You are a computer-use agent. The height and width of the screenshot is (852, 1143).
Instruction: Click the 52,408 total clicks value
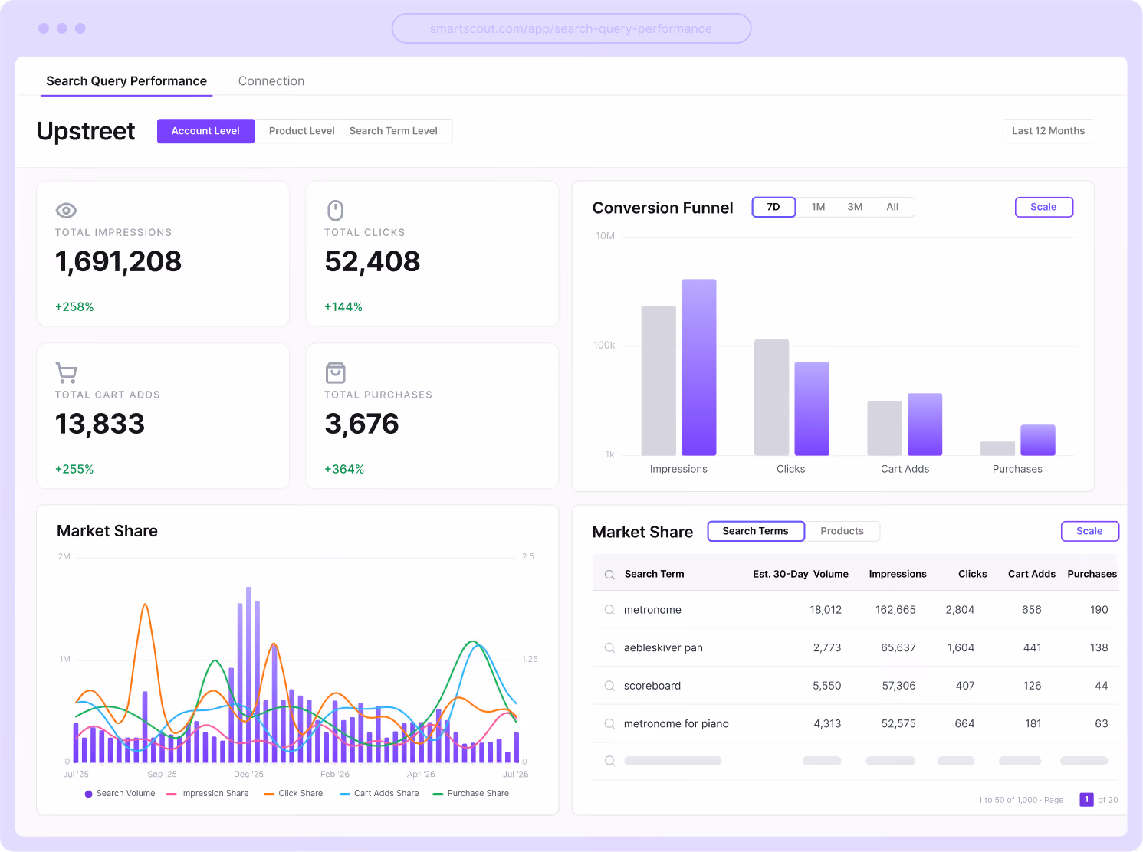click(373, 262)
